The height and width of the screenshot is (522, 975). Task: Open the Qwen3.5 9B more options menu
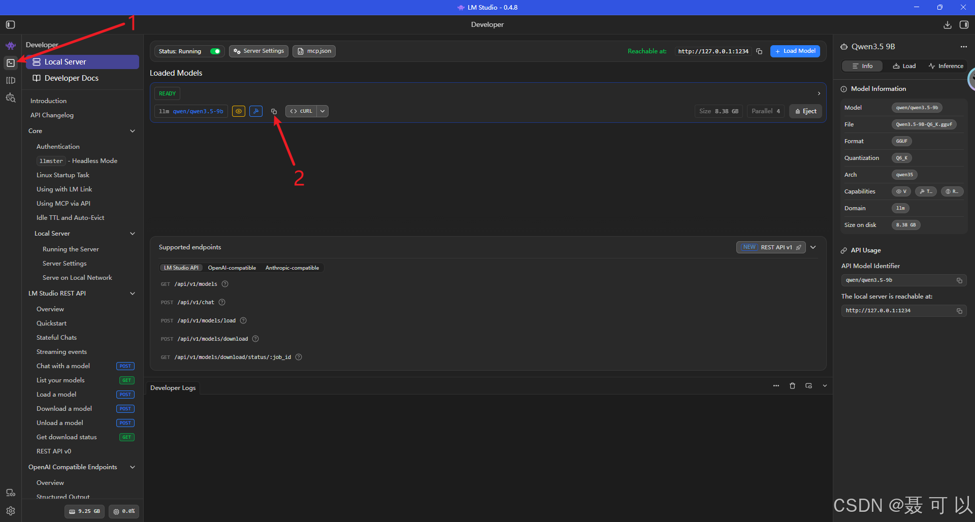pyautogui.click(x=963, y=47)
